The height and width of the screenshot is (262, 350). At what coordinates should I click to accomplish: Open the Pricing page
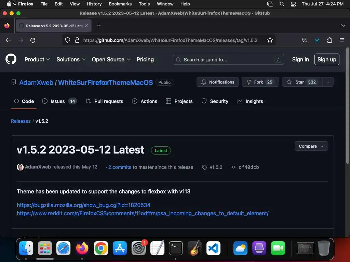tap(145, 59)
